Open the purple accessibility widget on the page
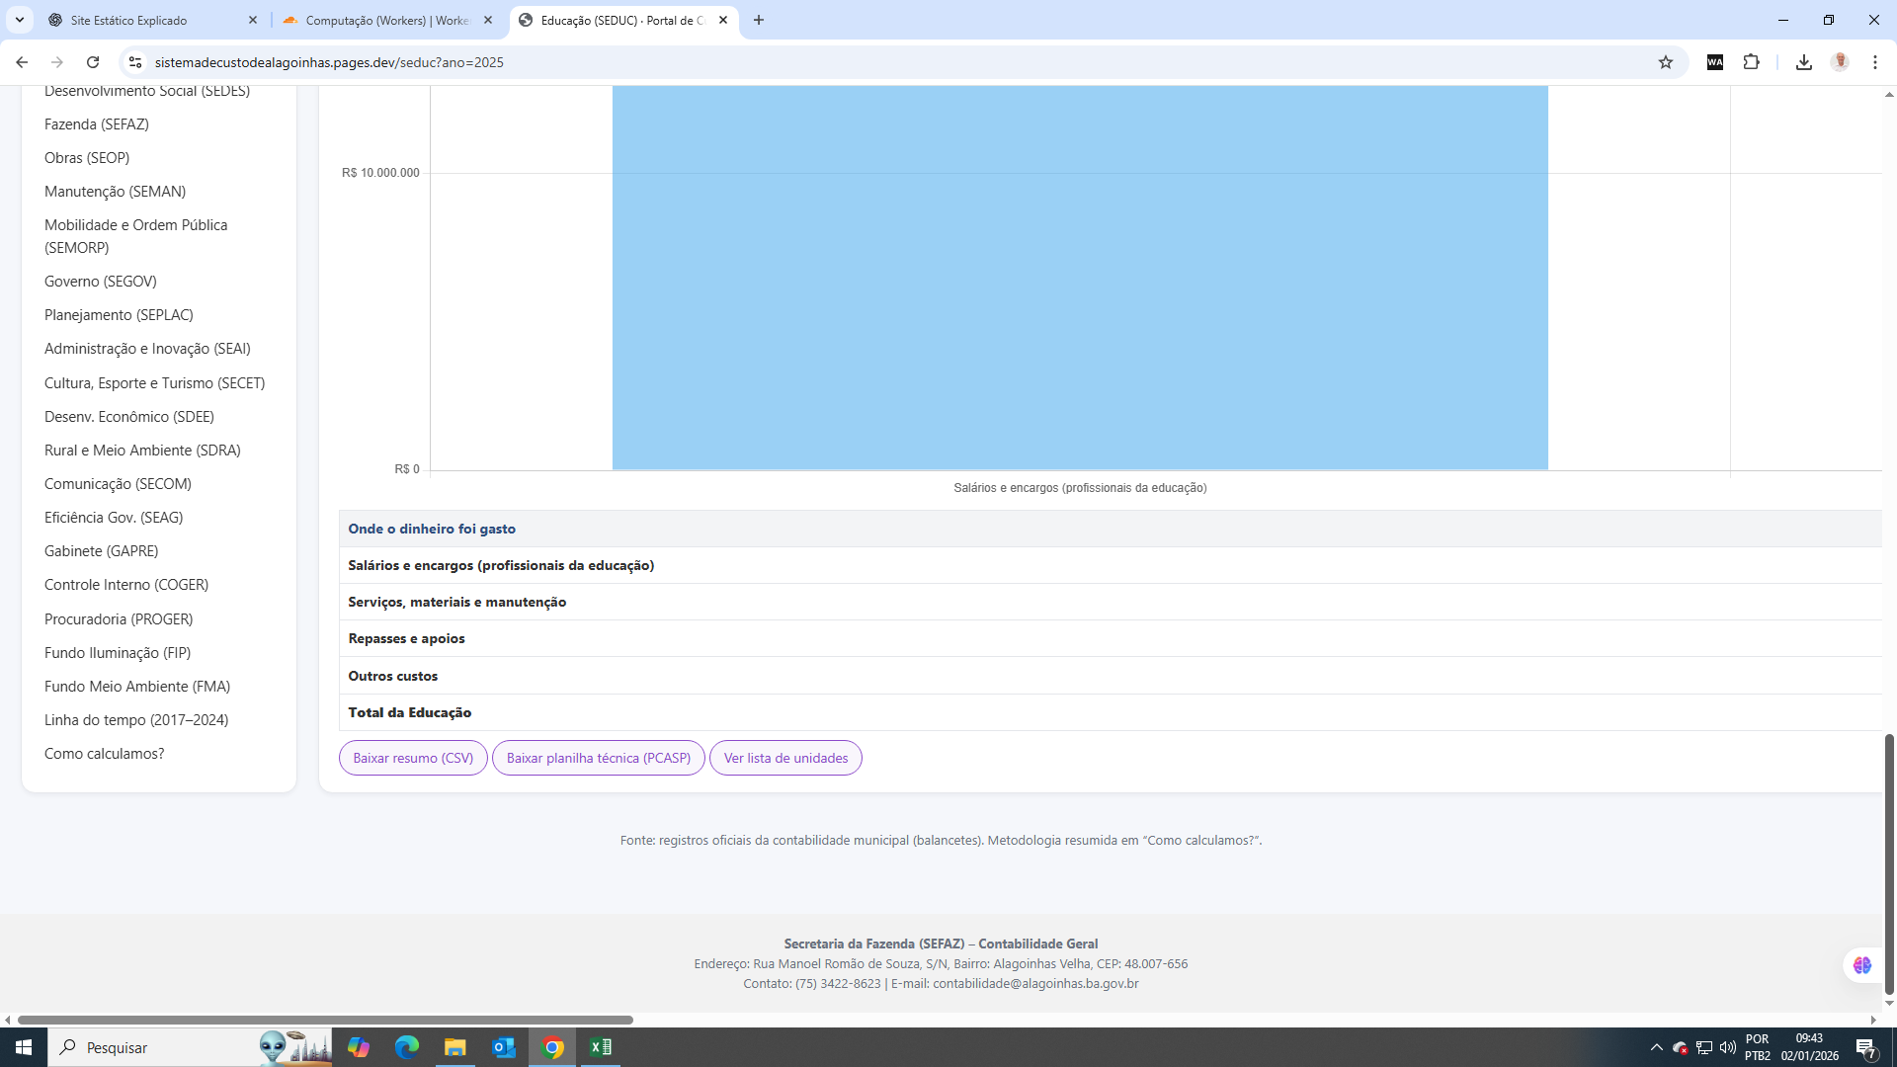Viewport: 1897px width, 1067px height. (x=1863, y=965)
